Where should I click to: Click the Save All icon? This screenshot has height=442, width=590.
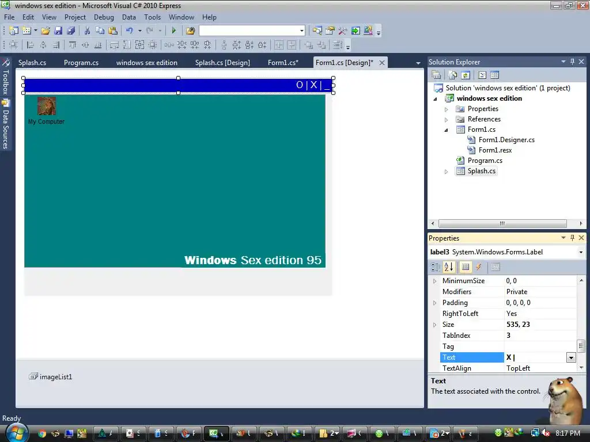click(71, 31)
